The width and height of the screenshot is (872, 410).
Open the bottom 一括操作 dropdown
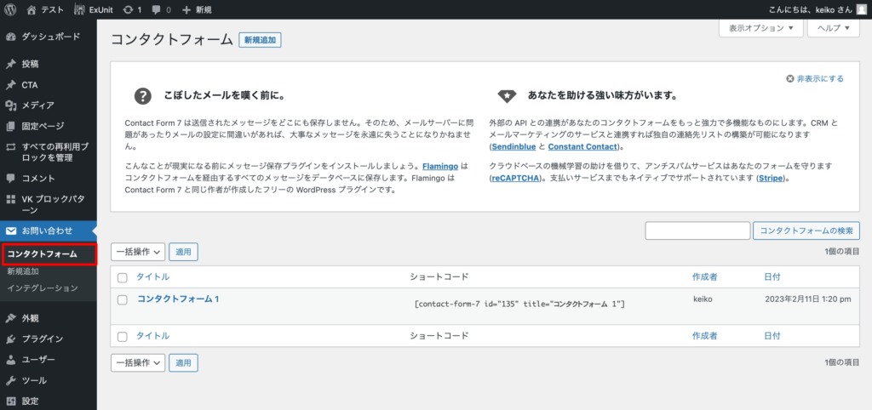pyautogui.click(x=138, y=362)
